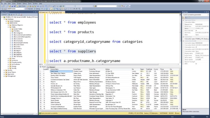Click the Parse query checkmark icon
This screenshot has width=210, height=118.
pyautogui.click(x=45, y=9)
